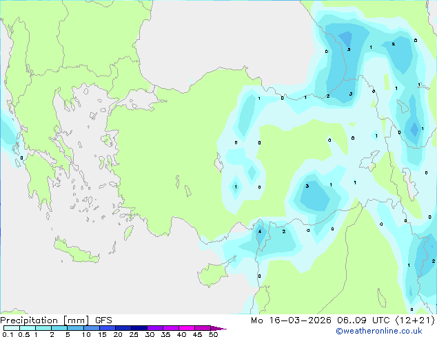Image resolution: width=437 pixels, height=337 pixels.
Task: Click the "35" legend scale label
Action: (165, 334)
